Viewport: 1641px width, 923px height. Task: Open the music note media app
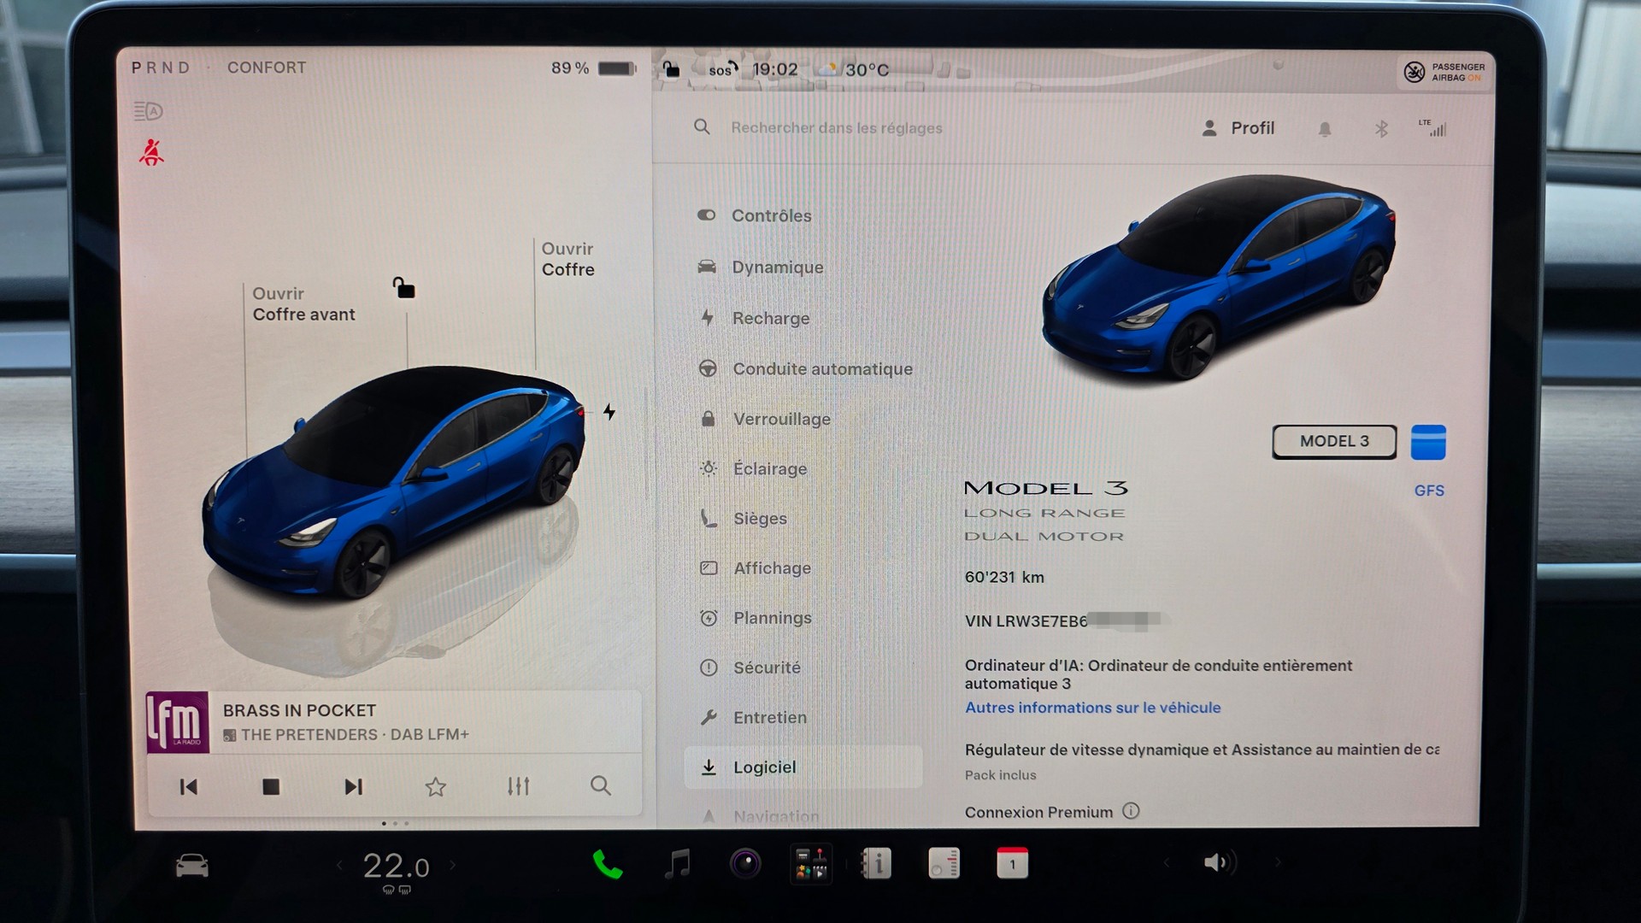(677, 865)
